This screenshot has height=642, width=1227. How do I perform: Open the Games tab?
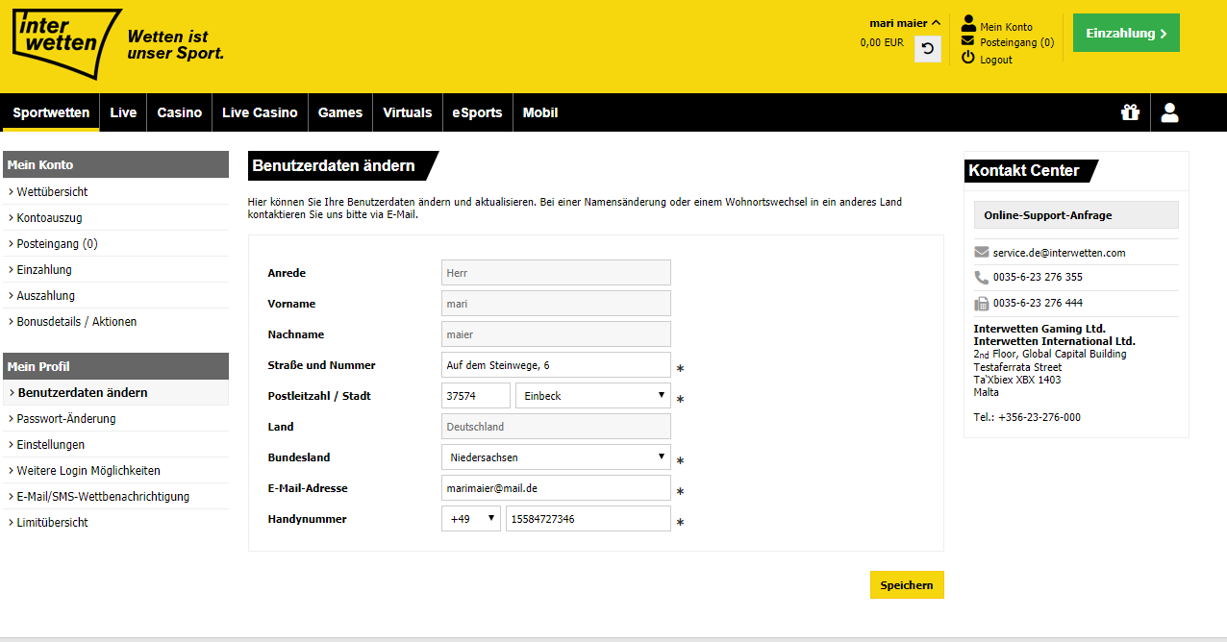pos(340,112)
